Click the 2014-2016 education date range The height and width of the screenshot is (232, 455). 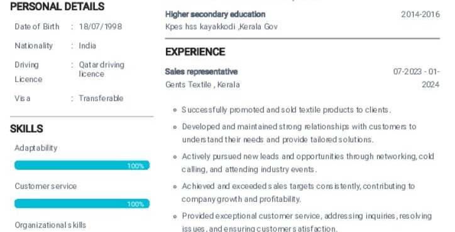420,14
